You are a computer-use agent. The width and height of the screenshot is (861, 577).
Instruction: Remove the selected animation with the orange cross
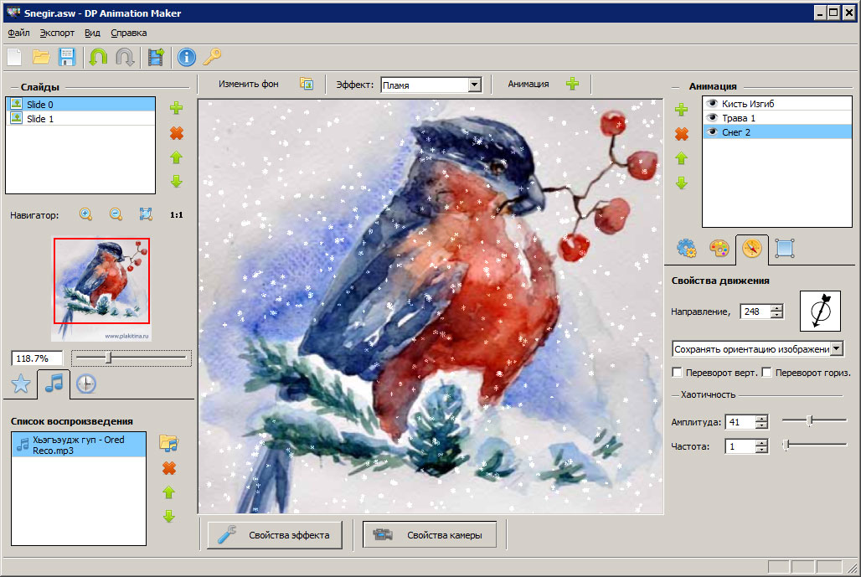click(682, 133)
